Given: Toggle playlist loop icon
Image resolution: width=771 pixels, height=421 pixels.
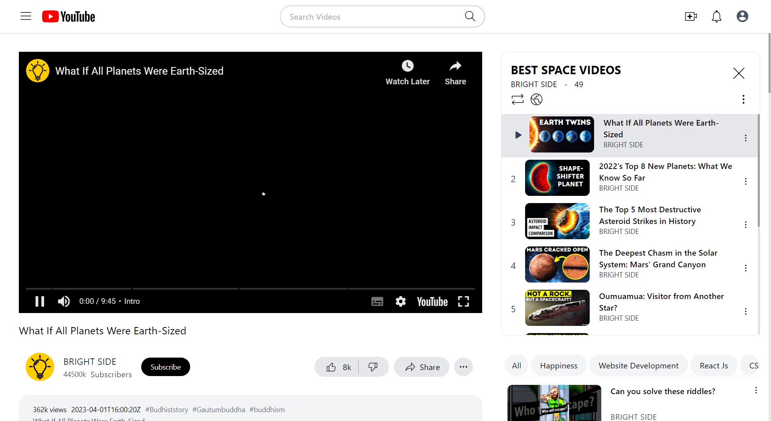Looking at the screenshot, I should click(x=517, y=99).
